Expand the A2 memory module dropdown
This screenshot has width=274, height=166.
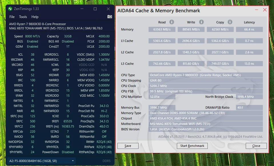click(x=41, y=161)
